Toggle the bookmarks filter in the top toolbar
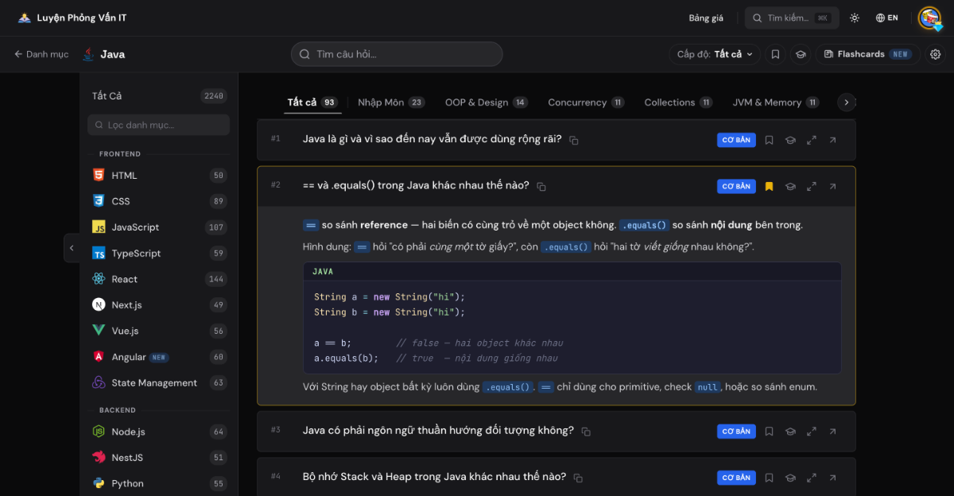Viewport: 954px width, 496px height. pyautogui.click(x=776, y=54)
